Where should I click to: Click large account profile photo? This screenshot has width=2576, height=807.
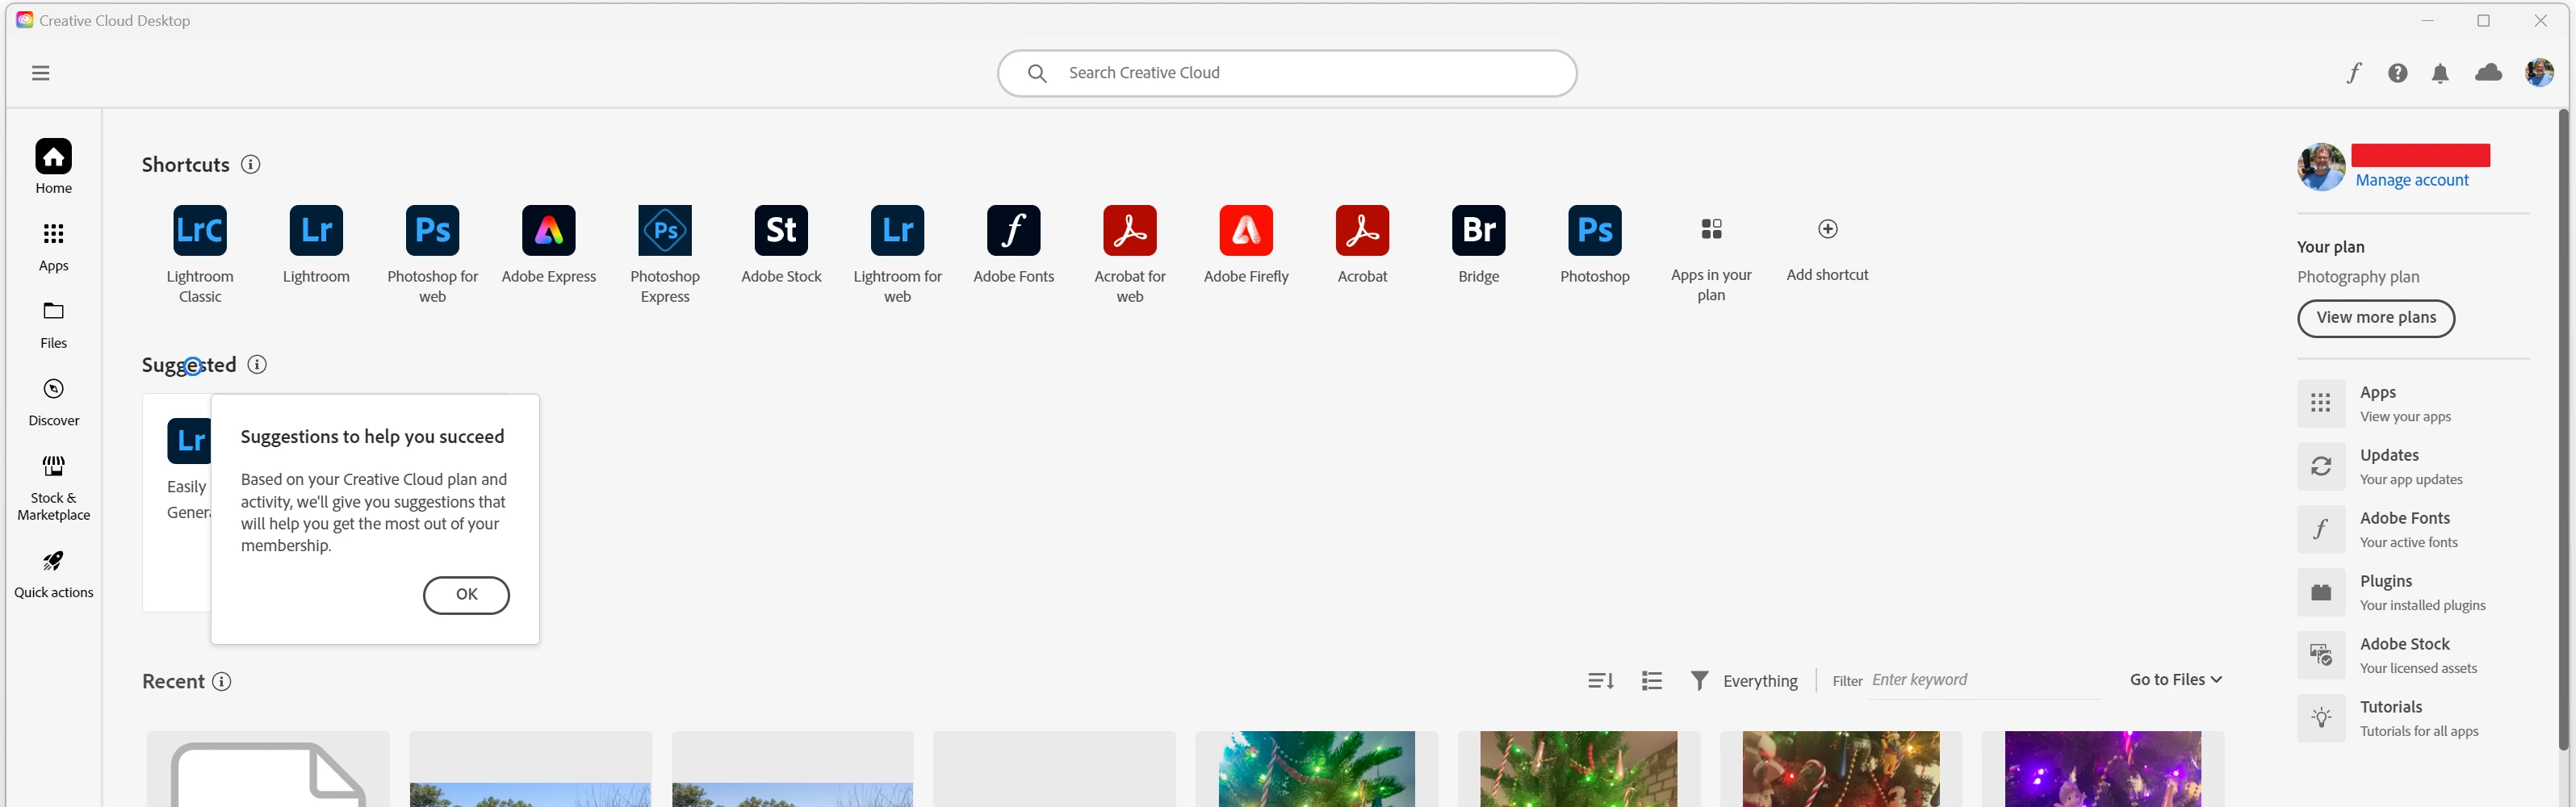(2321, 166)
